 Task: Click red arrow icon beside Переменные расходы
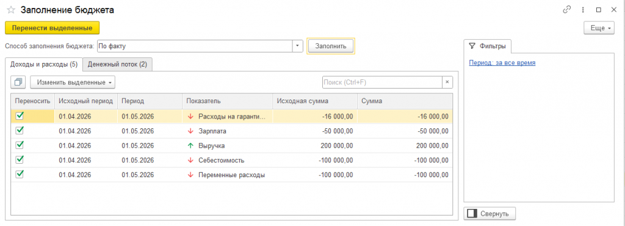pyautogui.click(x=190, y=175)
